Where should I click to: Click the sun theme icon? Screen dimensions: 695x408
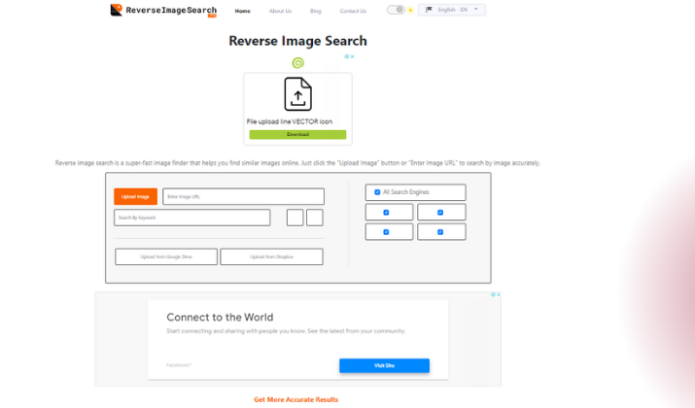pos(410,10)
